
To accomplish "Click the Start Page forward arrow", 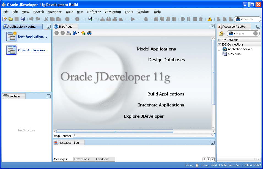I will pyautogui.click(x=62, y=33).
